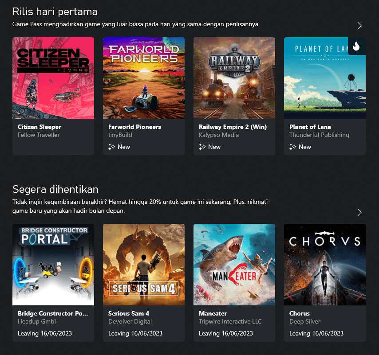Click the New label on Farworld Pioneers
This screenshot has height=355, width=379.
pyautogui.click(x=124, y=147)
